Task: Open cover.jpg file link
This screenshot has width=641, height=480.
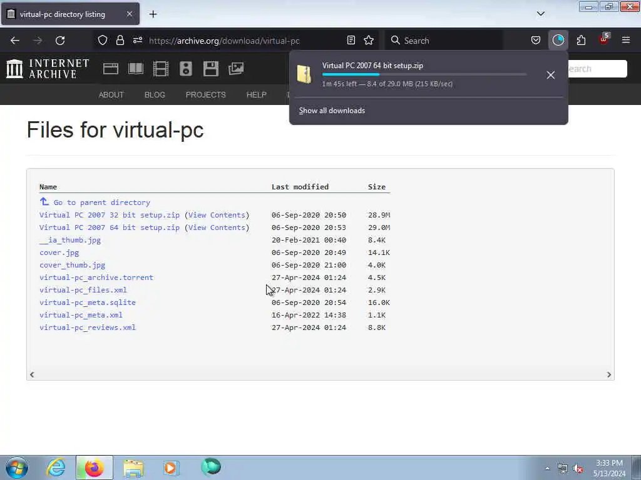Action: 59,252
